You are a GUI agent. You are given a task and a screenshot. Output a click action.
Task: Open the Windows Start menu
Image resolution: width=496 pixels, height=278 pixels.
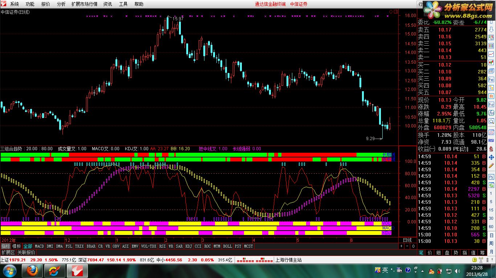click(x=9, y=271)
